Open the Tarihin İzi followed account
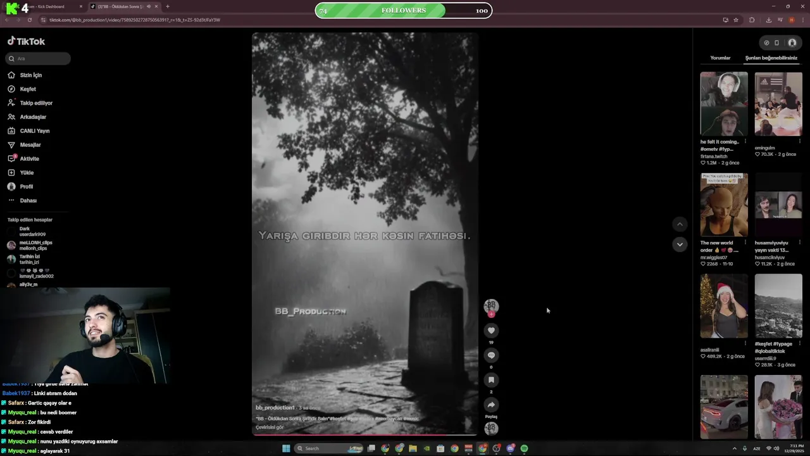This screenshot has height=456, width=810. click(23, 259)
